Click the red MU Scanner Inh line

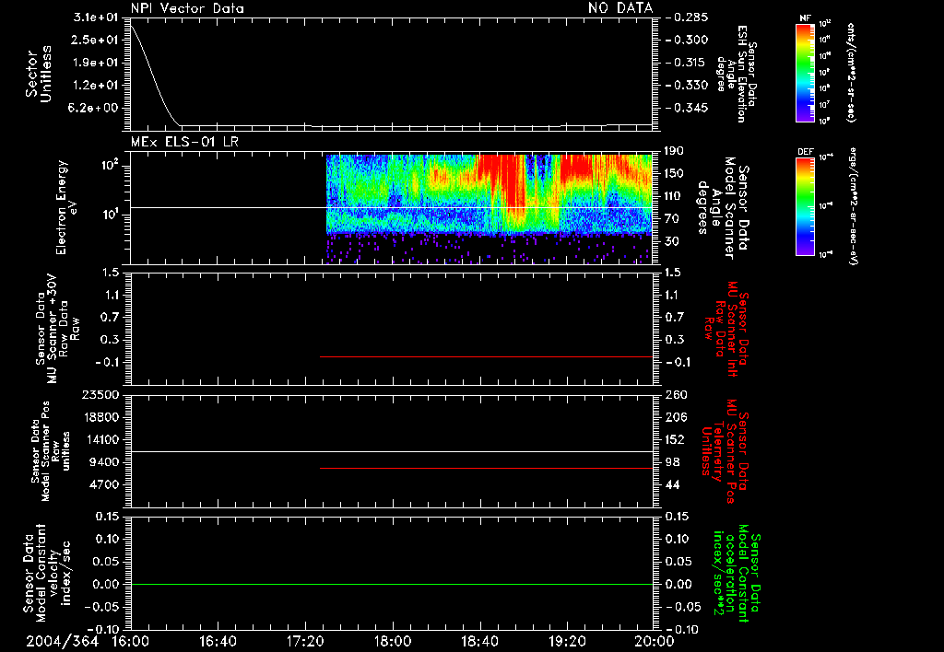pyautogui.click(x=487, y=356)
